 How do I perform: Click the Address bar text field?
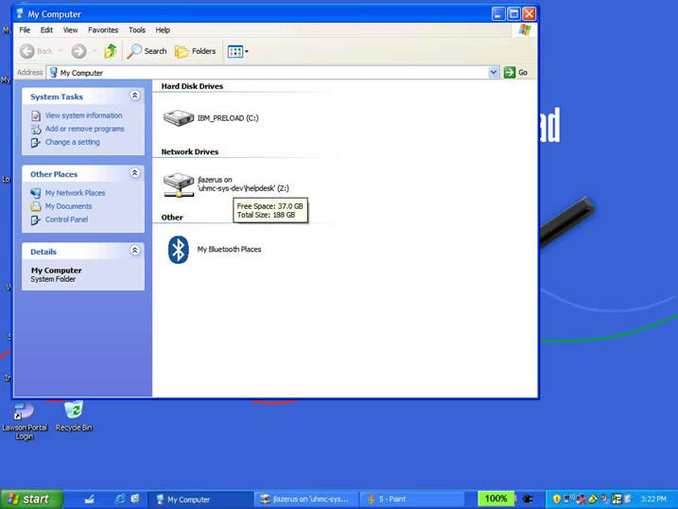pos(269,73)
